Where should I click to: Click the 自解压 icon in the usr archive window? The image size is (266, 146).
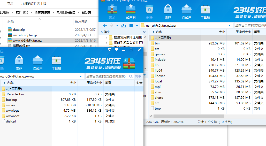coord(187,9)
